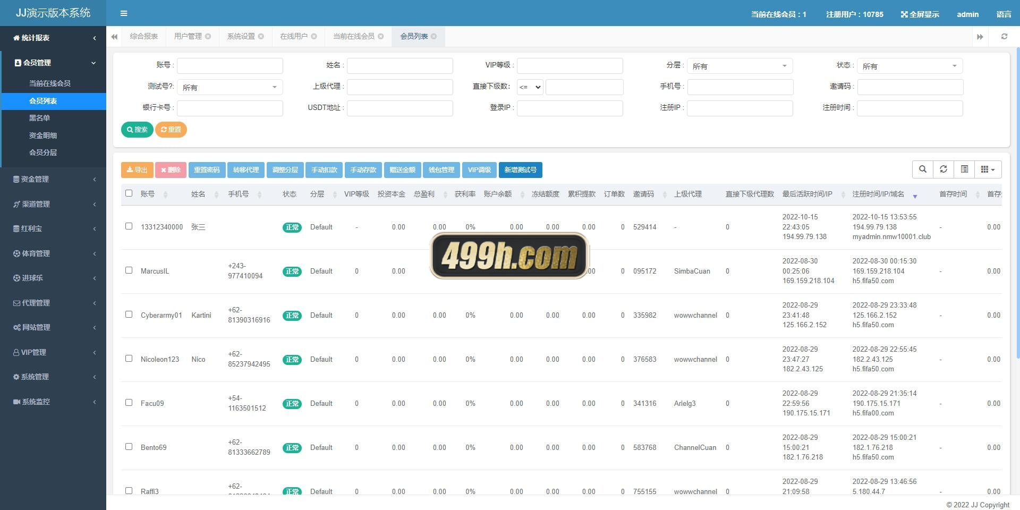Enter fullscreen with 全屏显示
Image resolution: width=1020 pixels, height=510 pixels.
pos(920,14)
